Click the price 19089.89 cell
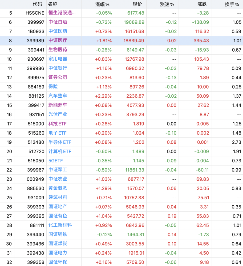Screen dimensions: 243x266 click(x=134, y=22)
